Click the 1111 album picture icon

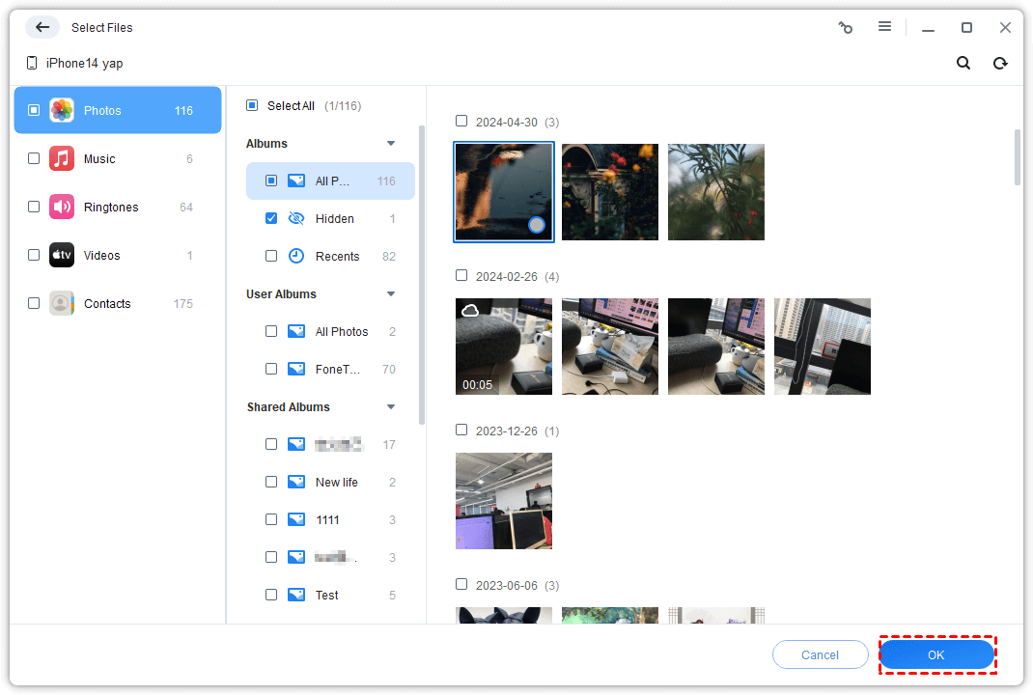296,519
